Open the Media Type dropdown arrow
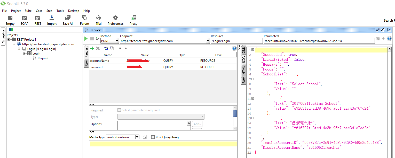The width and height of the screenshot is (395, 158). click(137, 137)
